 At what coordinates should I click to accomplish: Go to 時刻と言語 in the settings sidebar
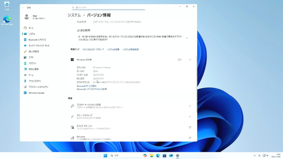coord(33,69)
